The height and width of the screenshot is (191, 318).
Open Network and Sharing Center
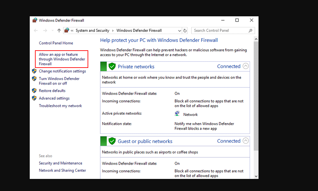click(62, 170)
